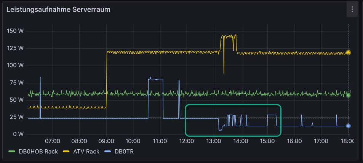Click the 14:00 time axis label

tap(240, 141)
